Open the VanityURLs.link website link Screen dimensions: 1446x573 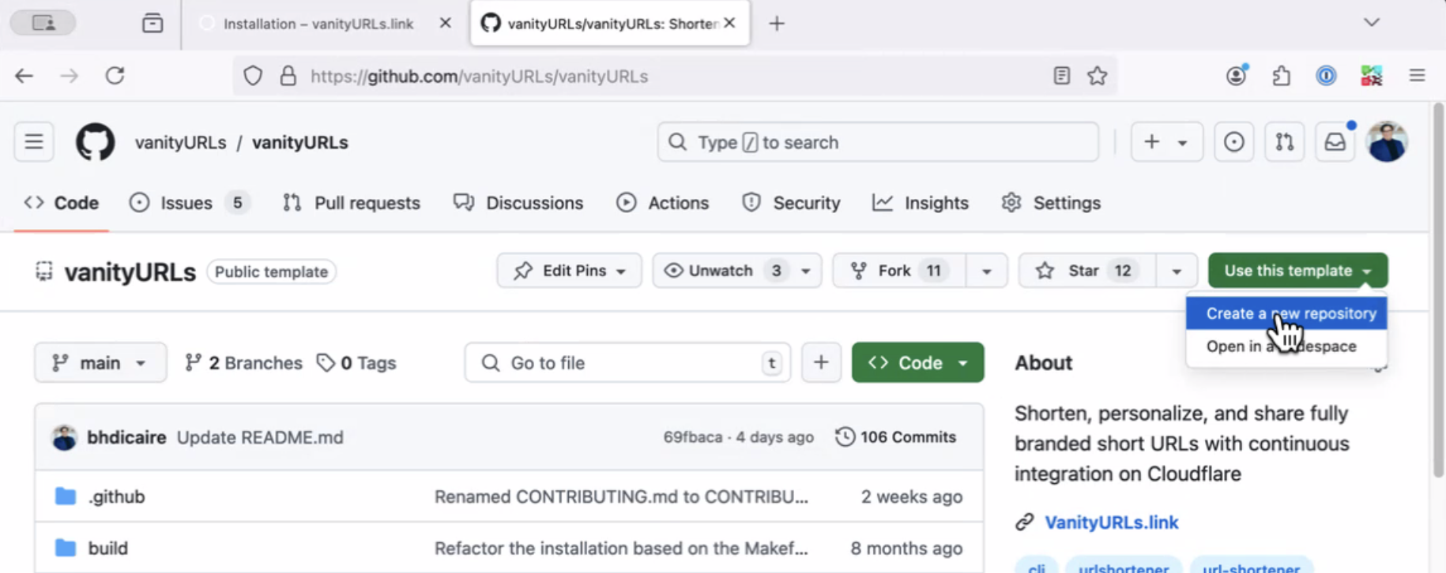[1111, 522]
